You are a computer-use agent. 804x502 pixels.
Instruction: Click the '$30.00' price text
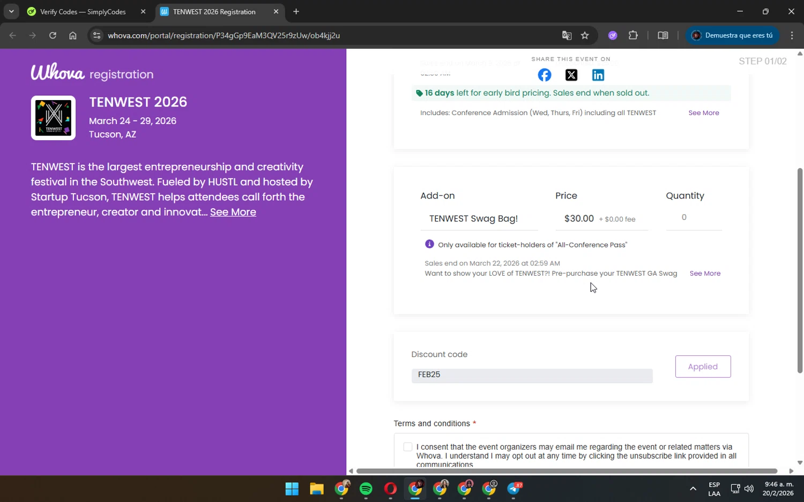pos(579,218)
